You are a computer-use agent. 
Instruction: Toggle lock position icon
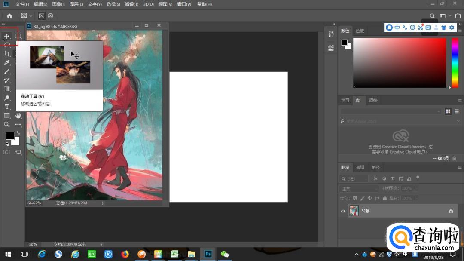369,198
